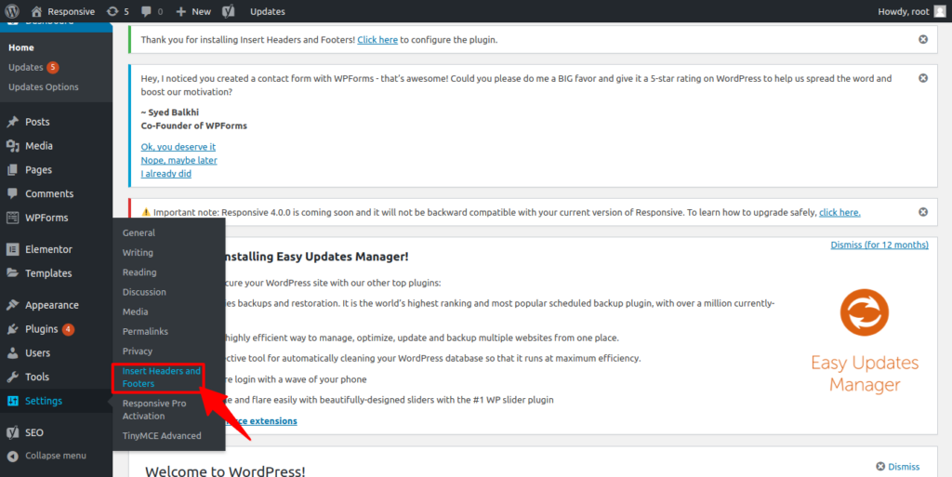Click the Updates text in admin bar
952x477 pixels.
[267, 11]
